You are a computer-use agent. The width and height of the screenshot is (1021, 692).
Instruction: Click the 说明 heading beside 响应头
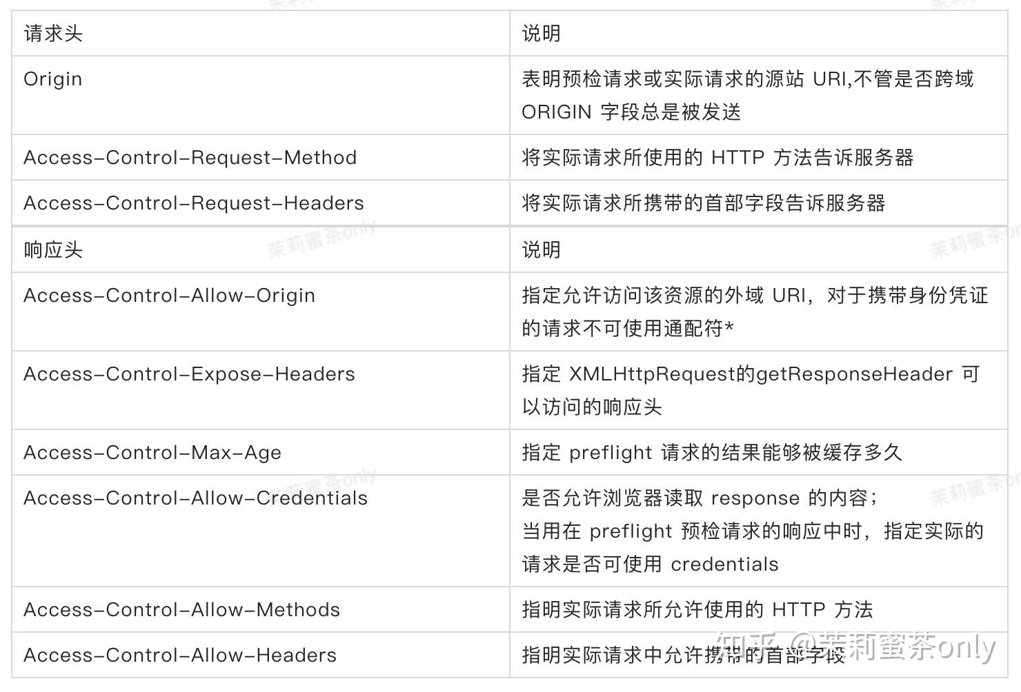[542, 250]
